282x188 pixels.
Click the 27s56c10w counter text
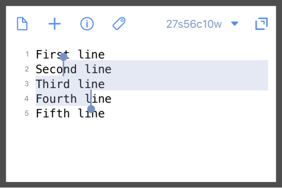[x=194, y=24]
